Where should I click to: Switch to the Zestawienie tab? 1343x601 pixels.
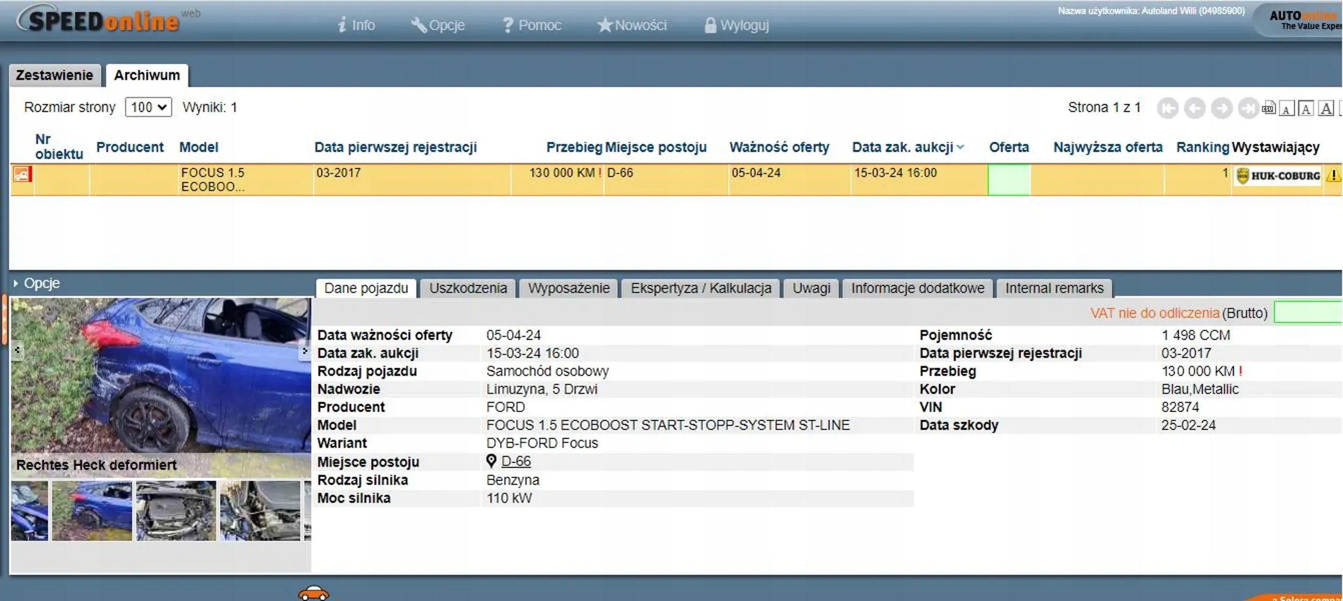[x=54, y=75]
